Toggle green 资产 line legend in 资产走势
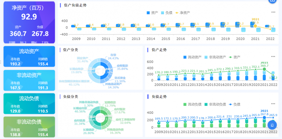The height and width of the screenshot is (139, 282). pos(234,57)
